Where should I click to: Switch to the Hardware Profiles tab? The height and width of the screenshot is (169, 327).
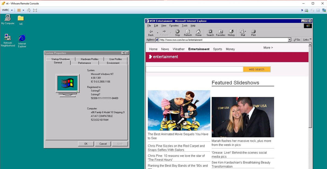[x=89, y=59]
